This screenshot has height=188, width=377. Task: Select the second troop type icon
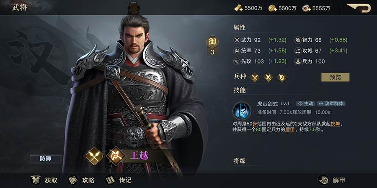(x=268, y=77)
